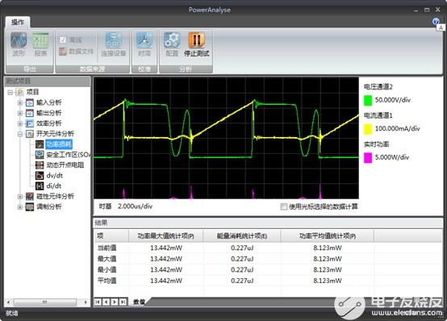The image size is (447, 321).
Task: Switch to the 操作 ribbon tab
Action: pyautogui.click(x=18, y=23)
